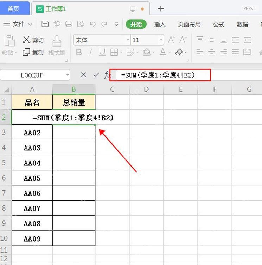The height and width of the screenshot is (265, 262).
Task: Add a new tab with plus button
Action: pos(161,8)
